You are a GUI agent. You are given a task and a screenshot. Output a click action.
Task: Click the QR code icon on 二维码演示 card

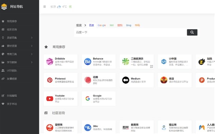[151, 67]
